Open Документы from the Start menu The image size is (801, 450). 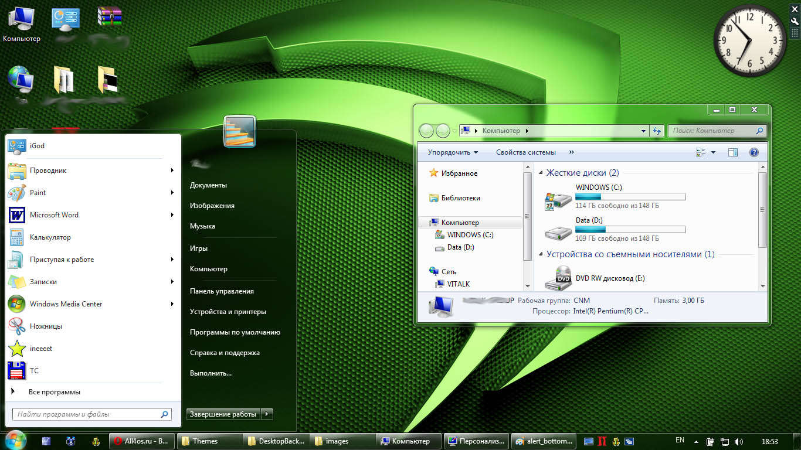pyautogui.click(x=208, y=185)
